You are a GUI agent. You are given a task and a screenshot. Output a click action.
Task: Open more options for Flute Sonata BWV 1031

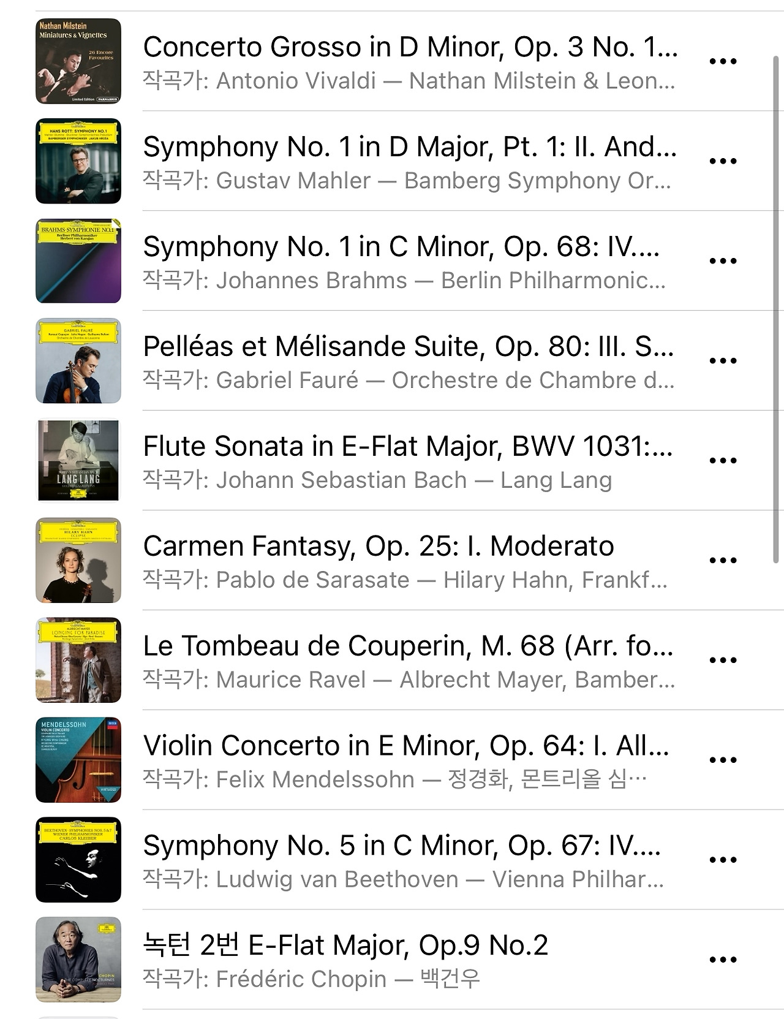click(x=723, y=461)
